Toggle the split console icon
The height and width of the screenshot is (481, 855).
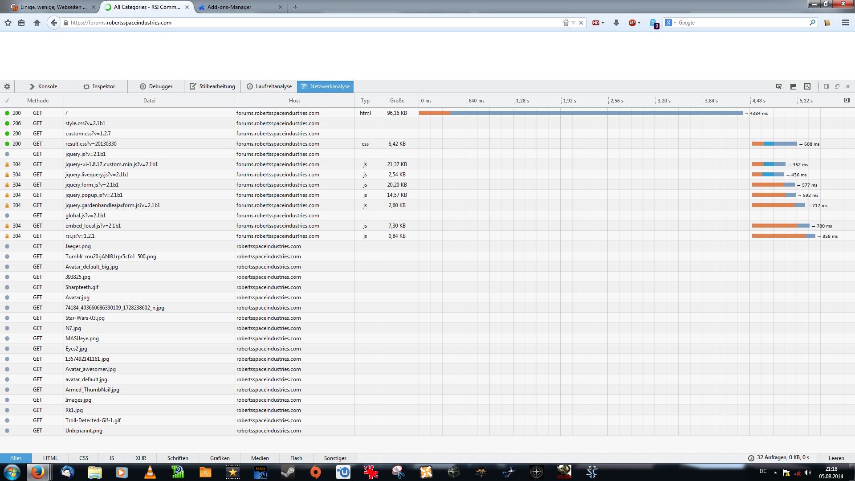[793, 86]
